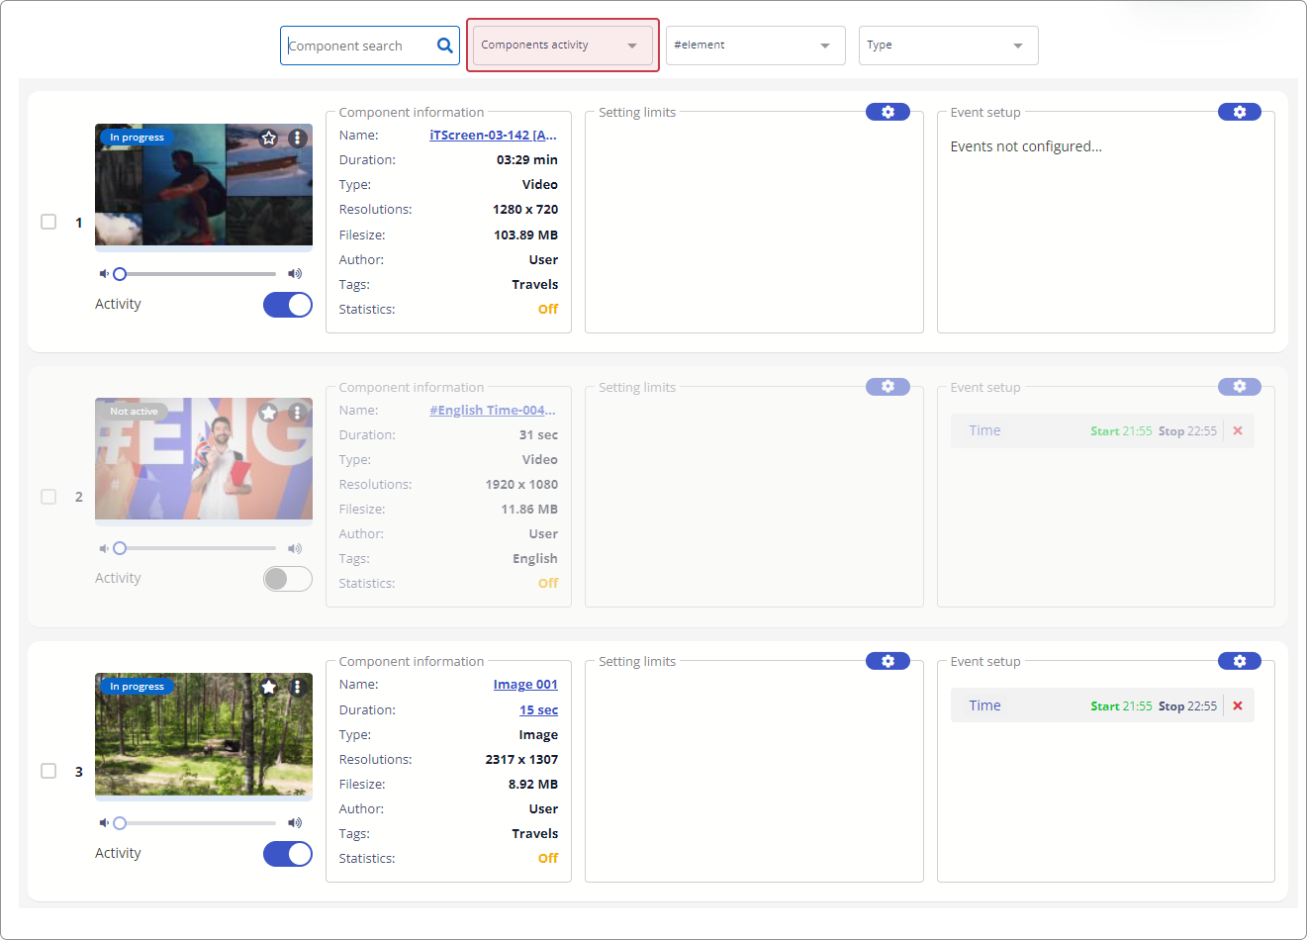Click the Image 001 name link

click(525, 685)
